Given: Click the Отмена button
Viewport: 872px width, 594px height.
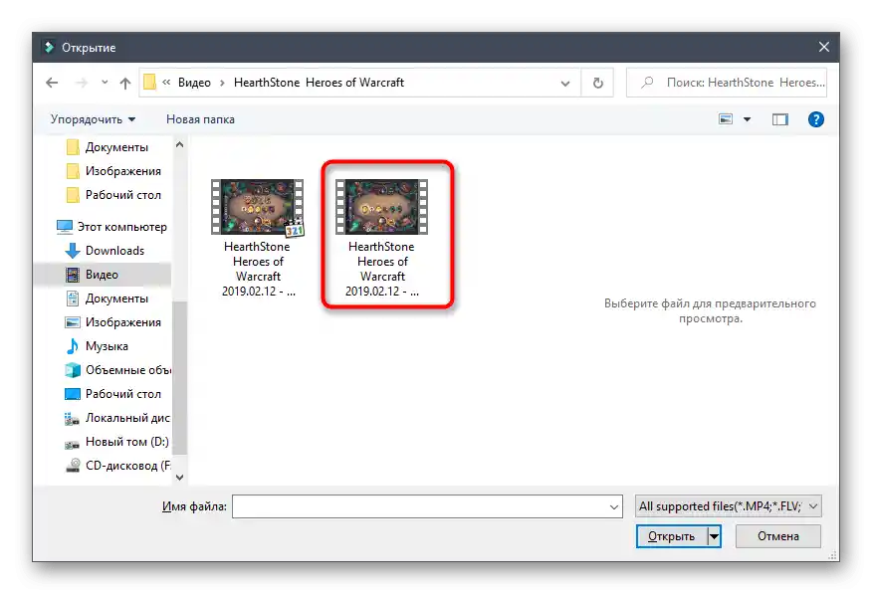Looking at the screenshot, I should 778,536.
